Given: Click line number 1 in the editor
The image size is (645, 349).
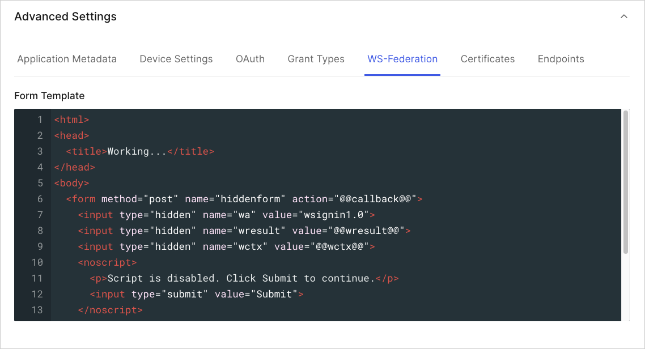Looking at the screenshot, I should click(x=40, y=120).
